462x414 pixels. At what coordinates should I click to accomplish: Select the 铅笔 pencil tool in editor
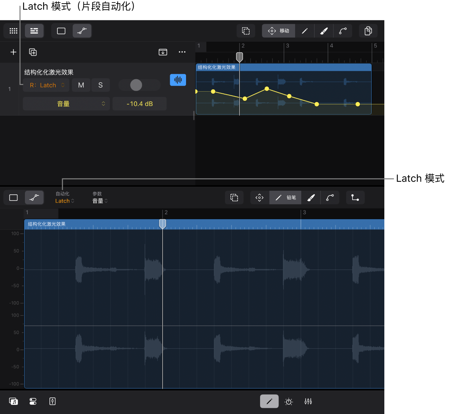[x=285, y=198]
